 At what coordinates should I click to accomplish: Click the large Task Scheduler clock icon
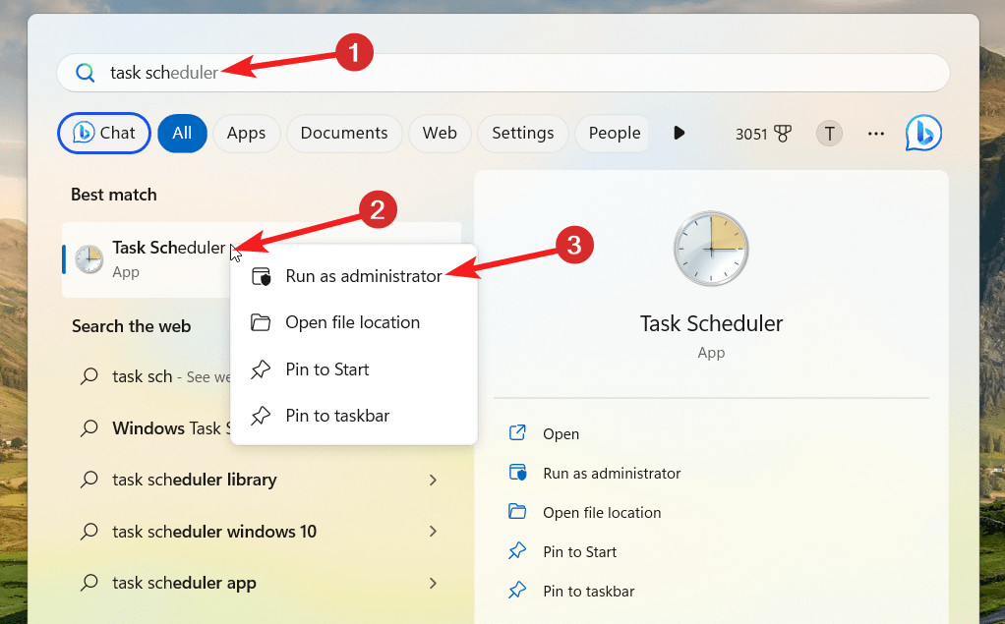[711, 249]
